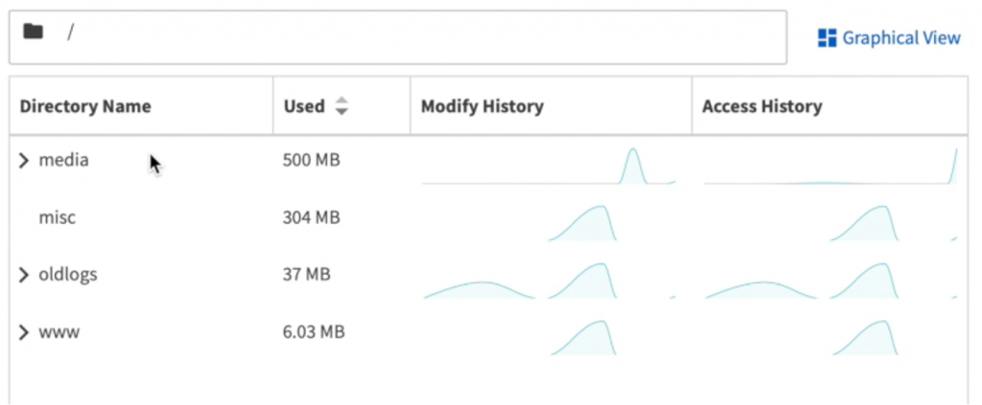
Task: Select the Modify History column header
Action: pos(481,106)
